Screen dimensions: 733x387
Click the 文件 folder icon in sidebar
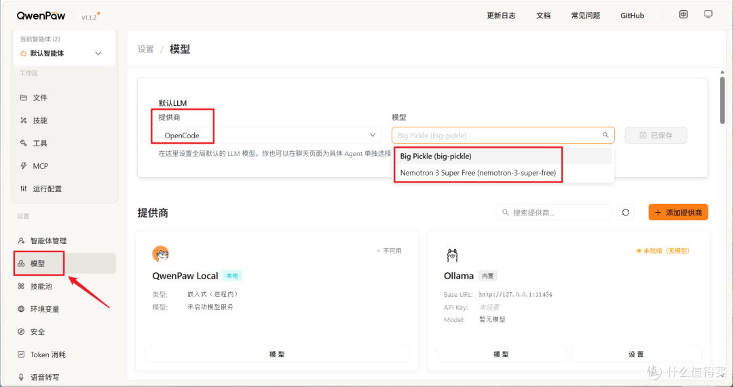23,98
